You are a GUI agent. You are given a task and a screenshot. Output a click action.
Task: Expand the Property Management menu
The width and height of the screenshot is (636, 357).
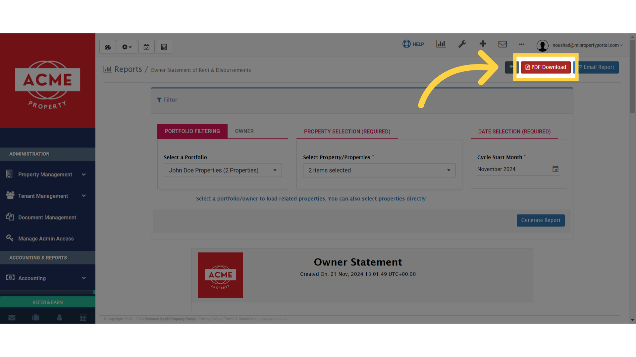click(x=48, y=175)
